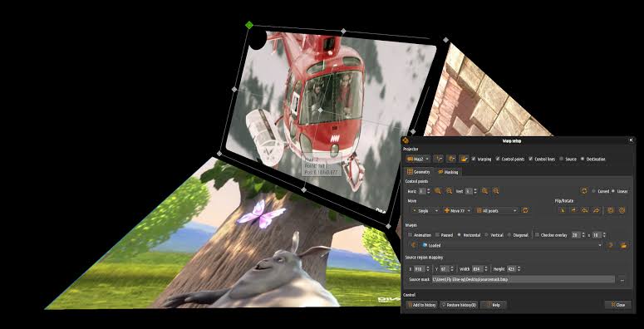The height and width of the screenshot is (329, 644).
Task: Select the Linear radio button
Action: point(613,191)
